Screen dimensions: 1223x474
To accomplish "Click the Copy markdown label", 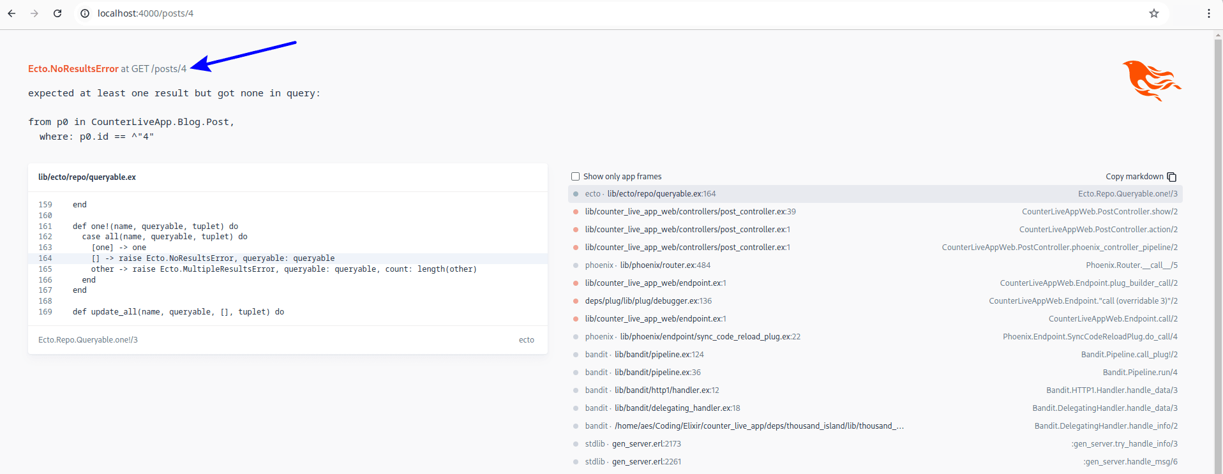I will click(x=1134, y=177).
